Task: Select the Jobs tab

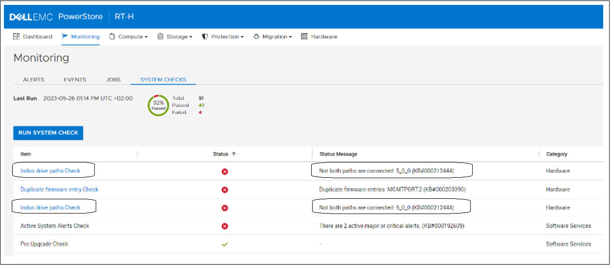Action: click(x=113, y=80)
